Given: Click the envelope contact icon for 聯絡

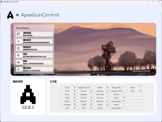Looking at the screenshot, I should coord(18,62).
